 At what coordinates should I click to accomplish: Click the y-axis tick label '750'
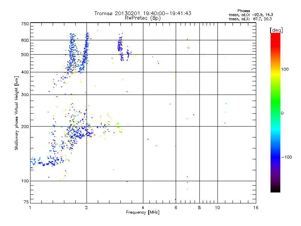tap(25, 24)
